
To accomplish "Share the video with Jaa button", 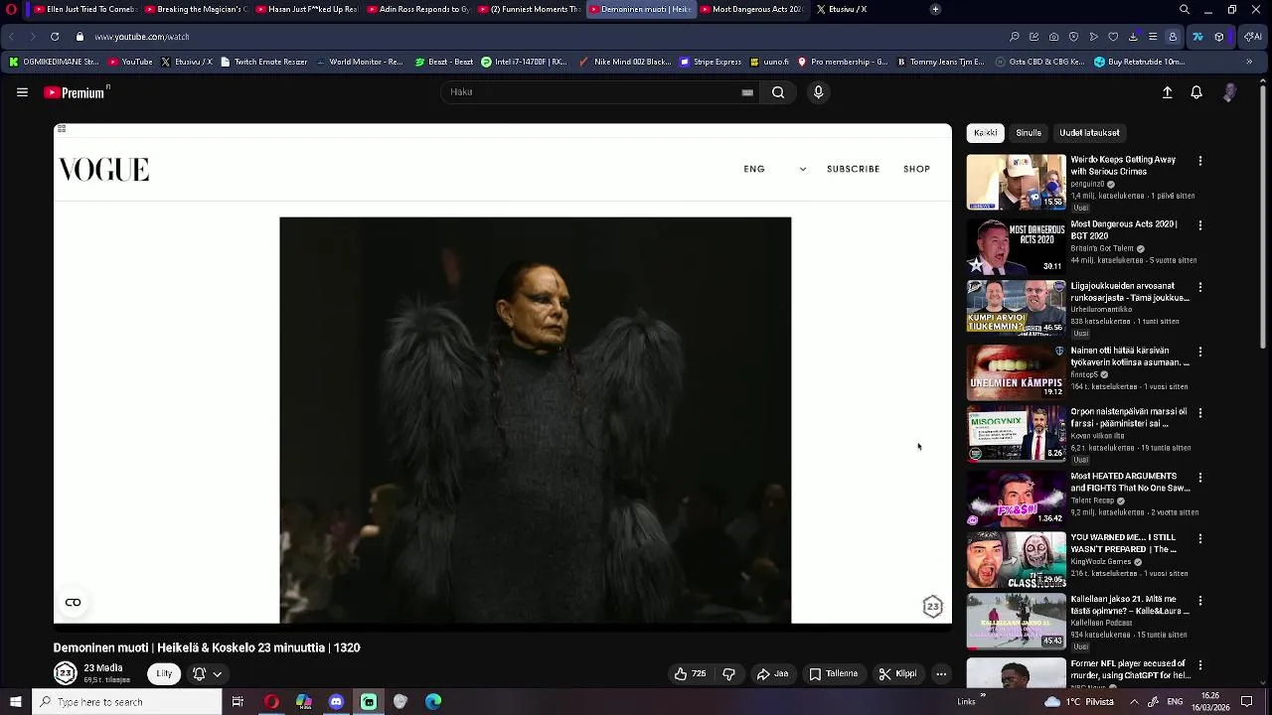I will point(772,674).
